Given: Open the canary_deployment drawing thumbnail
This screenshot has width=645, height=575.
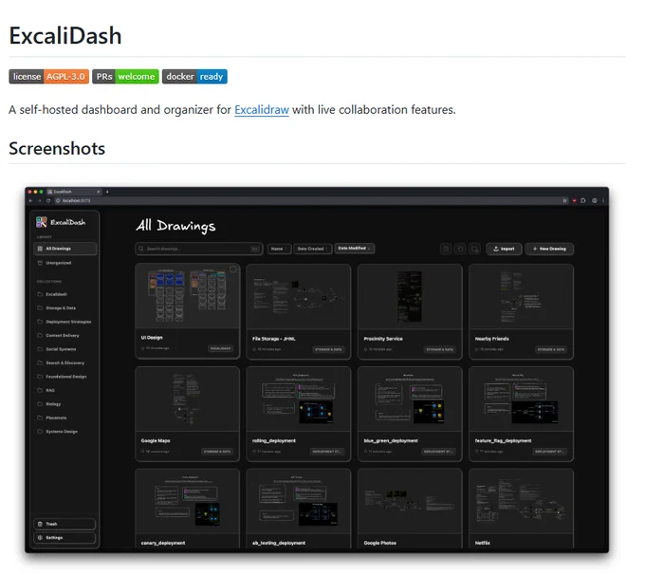Looking at the screenshot, I should 187,501.
